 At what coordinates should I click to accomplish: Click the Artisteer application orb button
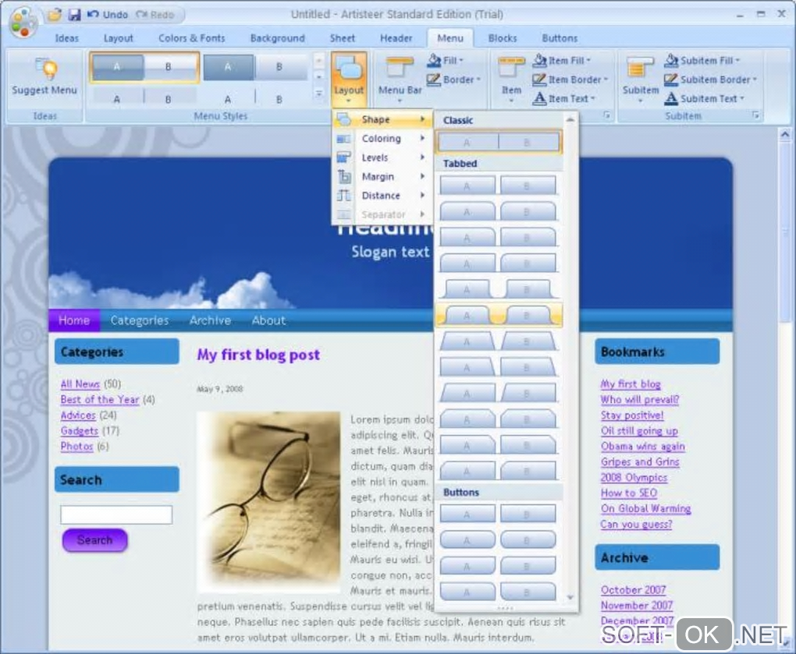click(23, 22)
